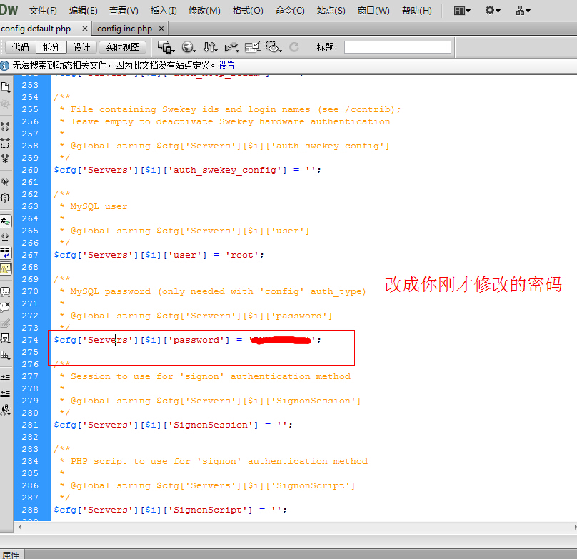Click Outdent Code icon
The image size is (577, 559).
(x=5, y=393)
